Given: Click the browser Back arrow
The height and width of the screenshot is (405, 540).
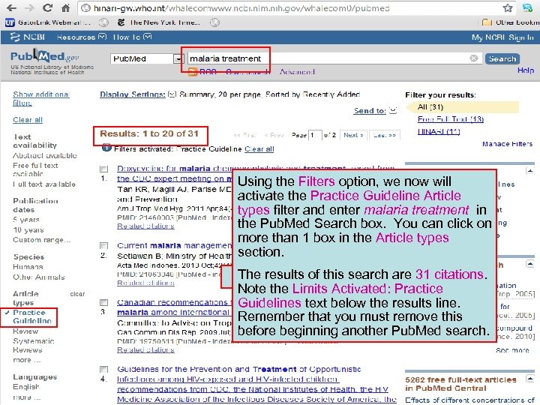Looking at the screenshot, I should click(x=11, y=7).
